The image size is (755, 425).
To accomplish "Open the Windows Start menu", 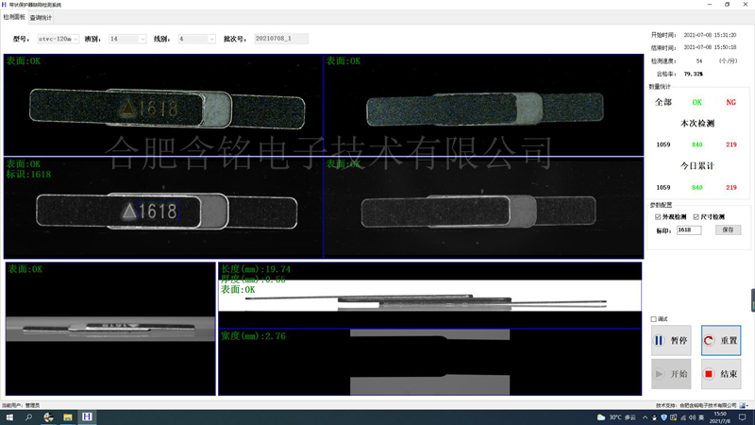I will coord(9,417).
